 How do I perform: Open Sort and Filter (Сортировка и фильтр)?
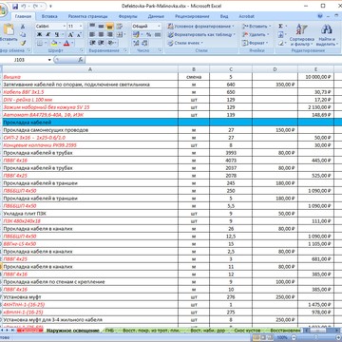[301, 35]
